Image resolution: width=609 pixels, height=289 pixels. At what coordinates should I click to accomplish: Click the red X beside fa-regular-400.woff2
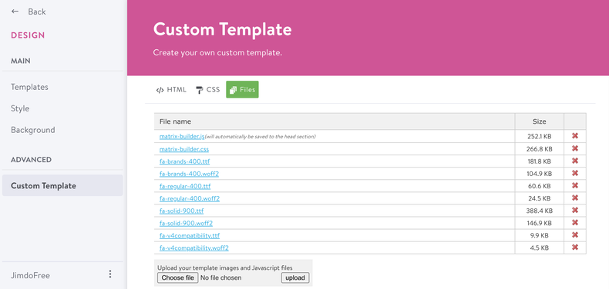click(575, 198)
